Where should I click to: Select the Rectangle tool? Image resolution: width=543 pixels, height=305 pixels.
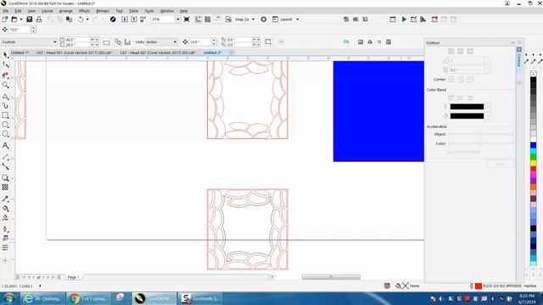pyautogui.click(x=5, y=115)
